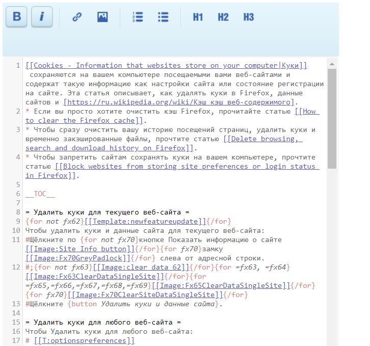Insert a numbered list
Image resolution: width=370 pixels, height=346 pixels.
point(138,17)
